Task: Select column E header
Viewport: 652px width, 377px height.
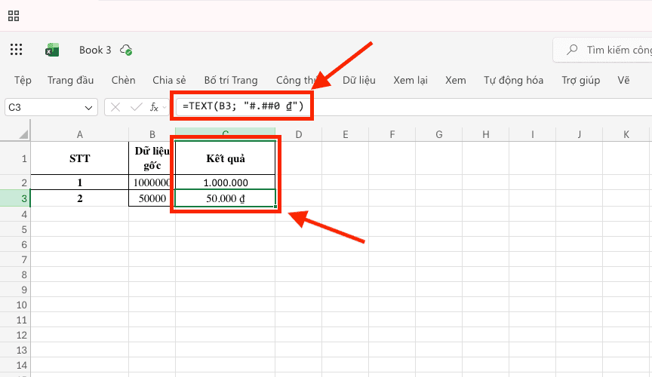Action: [x=345, y=134]
